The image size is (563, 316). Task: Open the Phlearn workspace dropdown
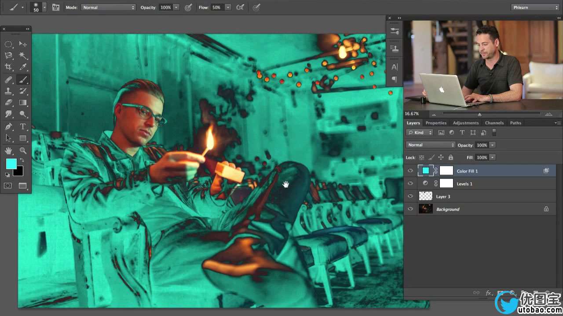tap(535, 7)
